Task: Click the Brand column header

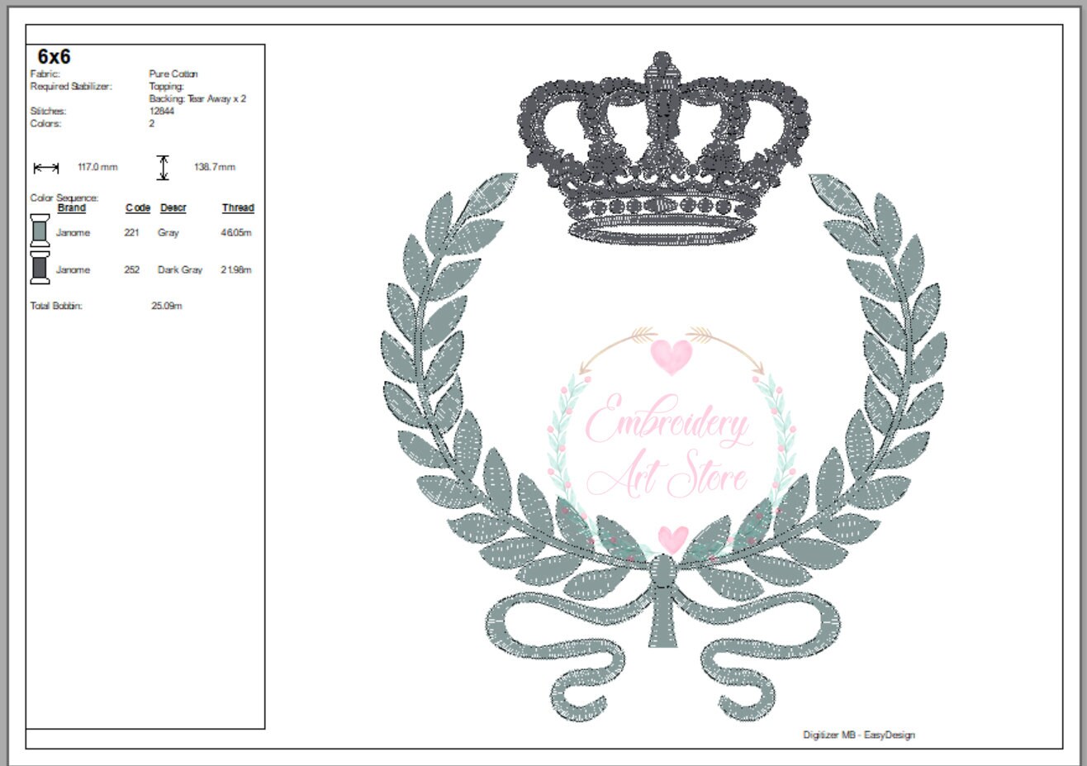Action: click(x=72, y=208)
